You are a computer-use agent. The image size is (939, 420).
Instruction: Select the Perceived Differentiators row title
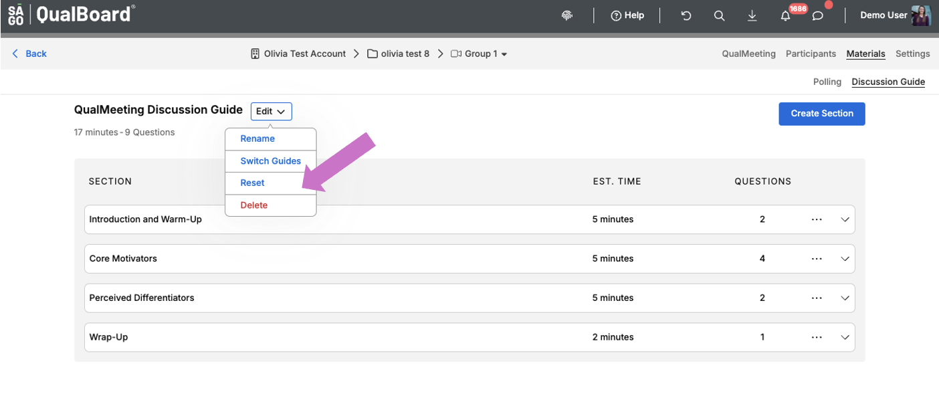coord(142,298)
